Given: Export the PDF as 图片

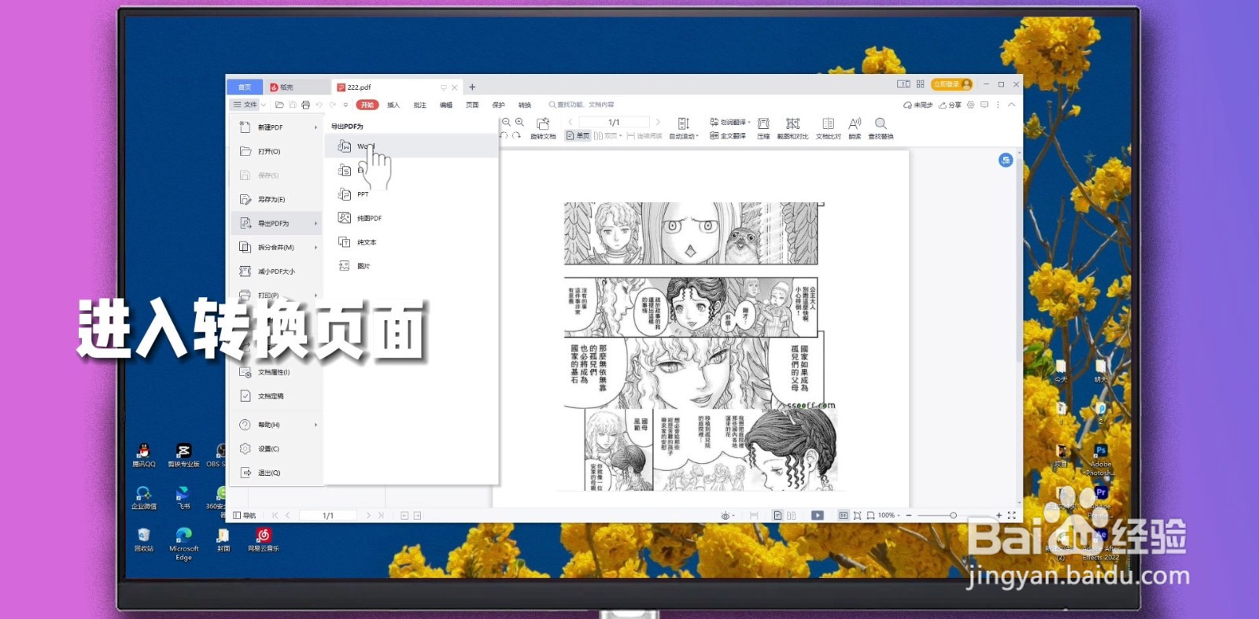Looking at the screenshot, I should tap(412, 266).
